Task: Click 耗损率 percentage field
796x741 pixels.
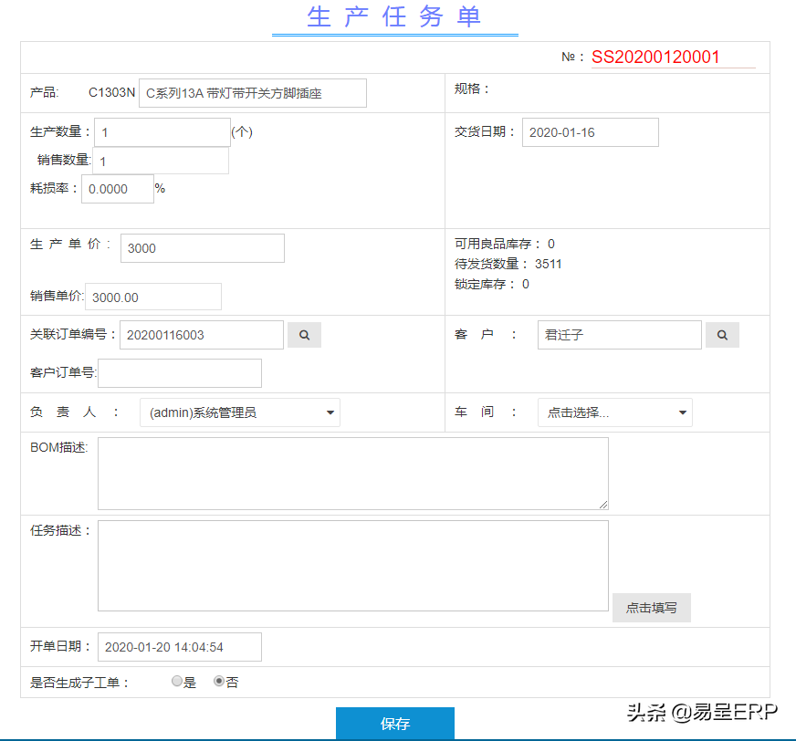Action: click(117, 189)
